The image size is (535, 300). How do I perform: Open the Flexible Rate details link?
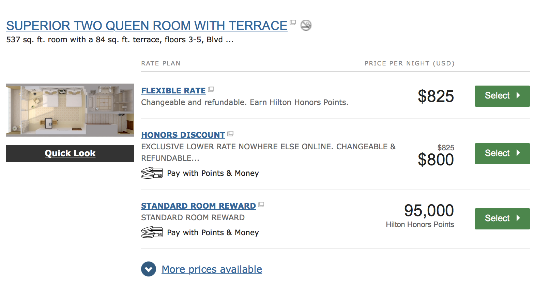tap(173, 91)
